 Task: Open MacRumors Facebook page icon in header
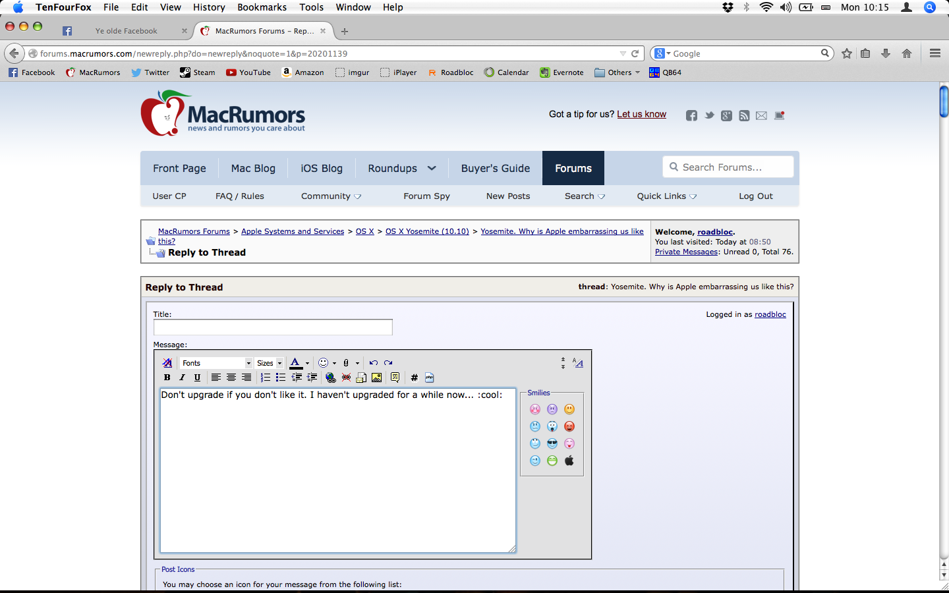[691, 116]
